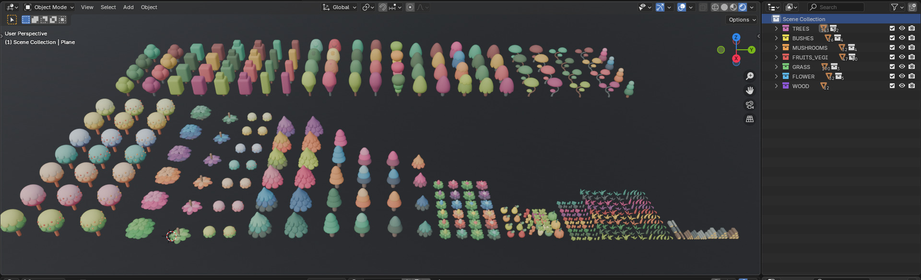Open the outliner filter dropdown

(x=897, y=7)
